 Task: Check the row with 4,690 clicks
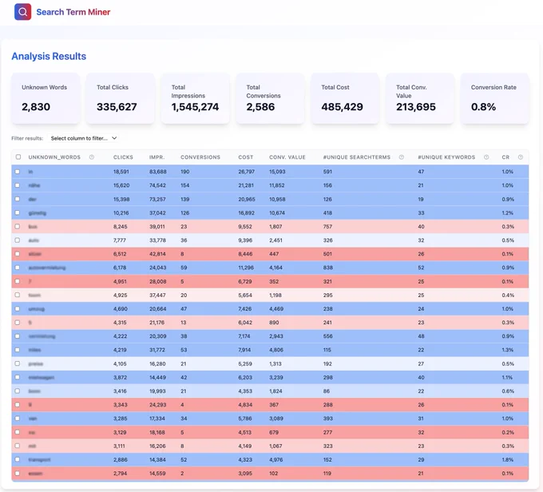click(18, 309)
